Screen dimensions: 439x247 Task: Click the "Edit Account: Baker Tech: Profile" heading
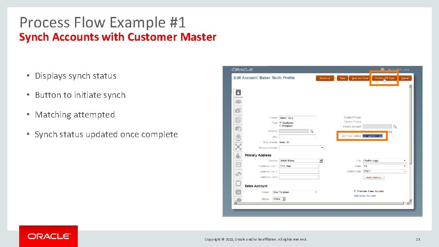tap(264, 78)
